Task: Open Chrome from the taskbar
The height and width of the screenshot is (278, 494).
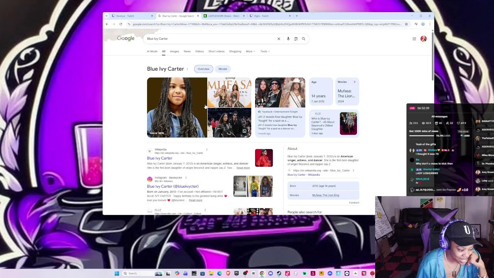Action: click(262, 273)
